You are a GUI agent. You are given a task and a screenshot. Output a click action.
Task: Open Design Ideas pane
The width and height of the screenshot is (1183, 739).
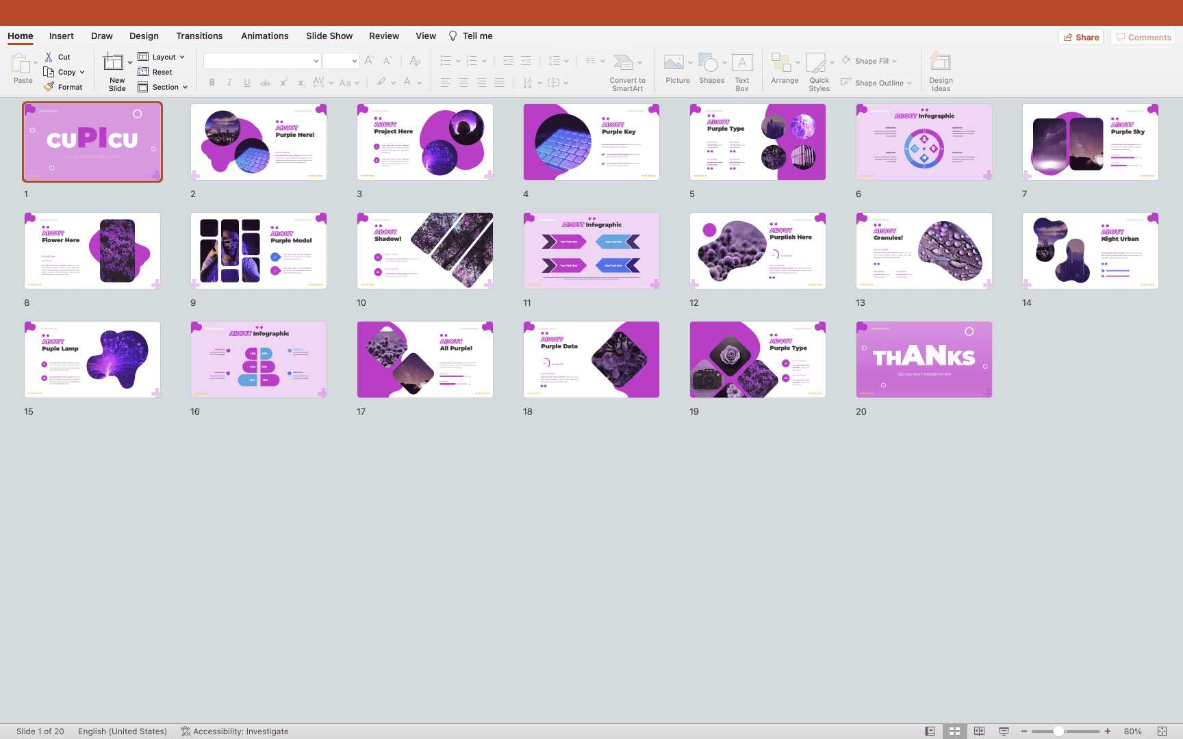[941, 63]
